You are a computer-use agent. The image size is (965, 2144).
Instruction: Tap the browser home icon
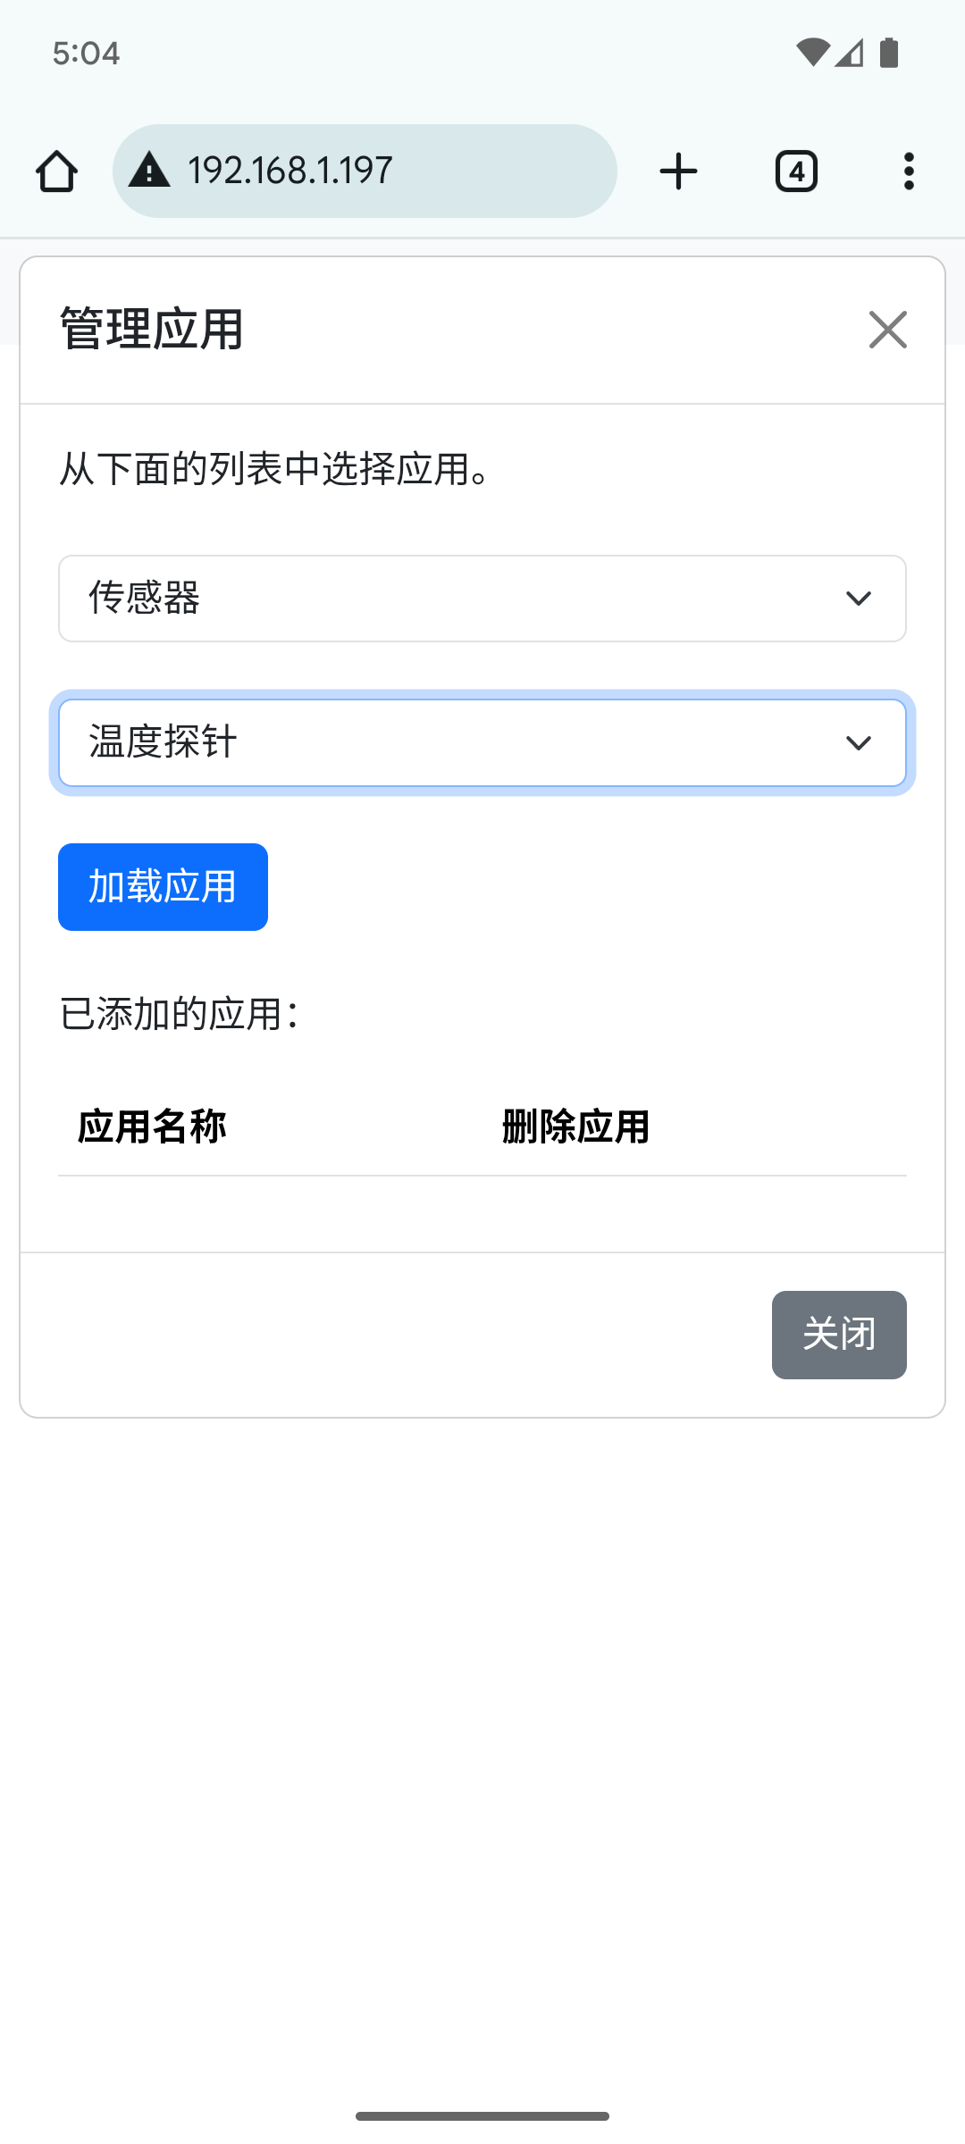tap(56, 171)
